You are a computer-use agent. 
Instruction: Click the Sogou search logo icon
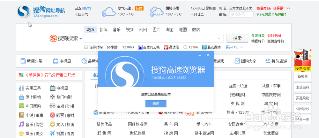[x=53, y=38]
